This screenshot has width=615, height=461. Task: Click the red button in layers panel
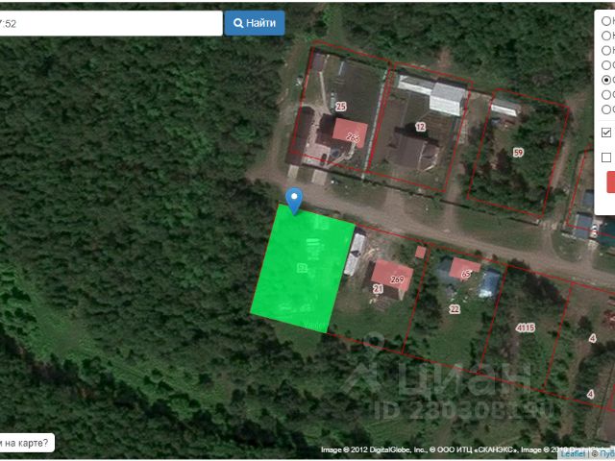pos(610,182)
